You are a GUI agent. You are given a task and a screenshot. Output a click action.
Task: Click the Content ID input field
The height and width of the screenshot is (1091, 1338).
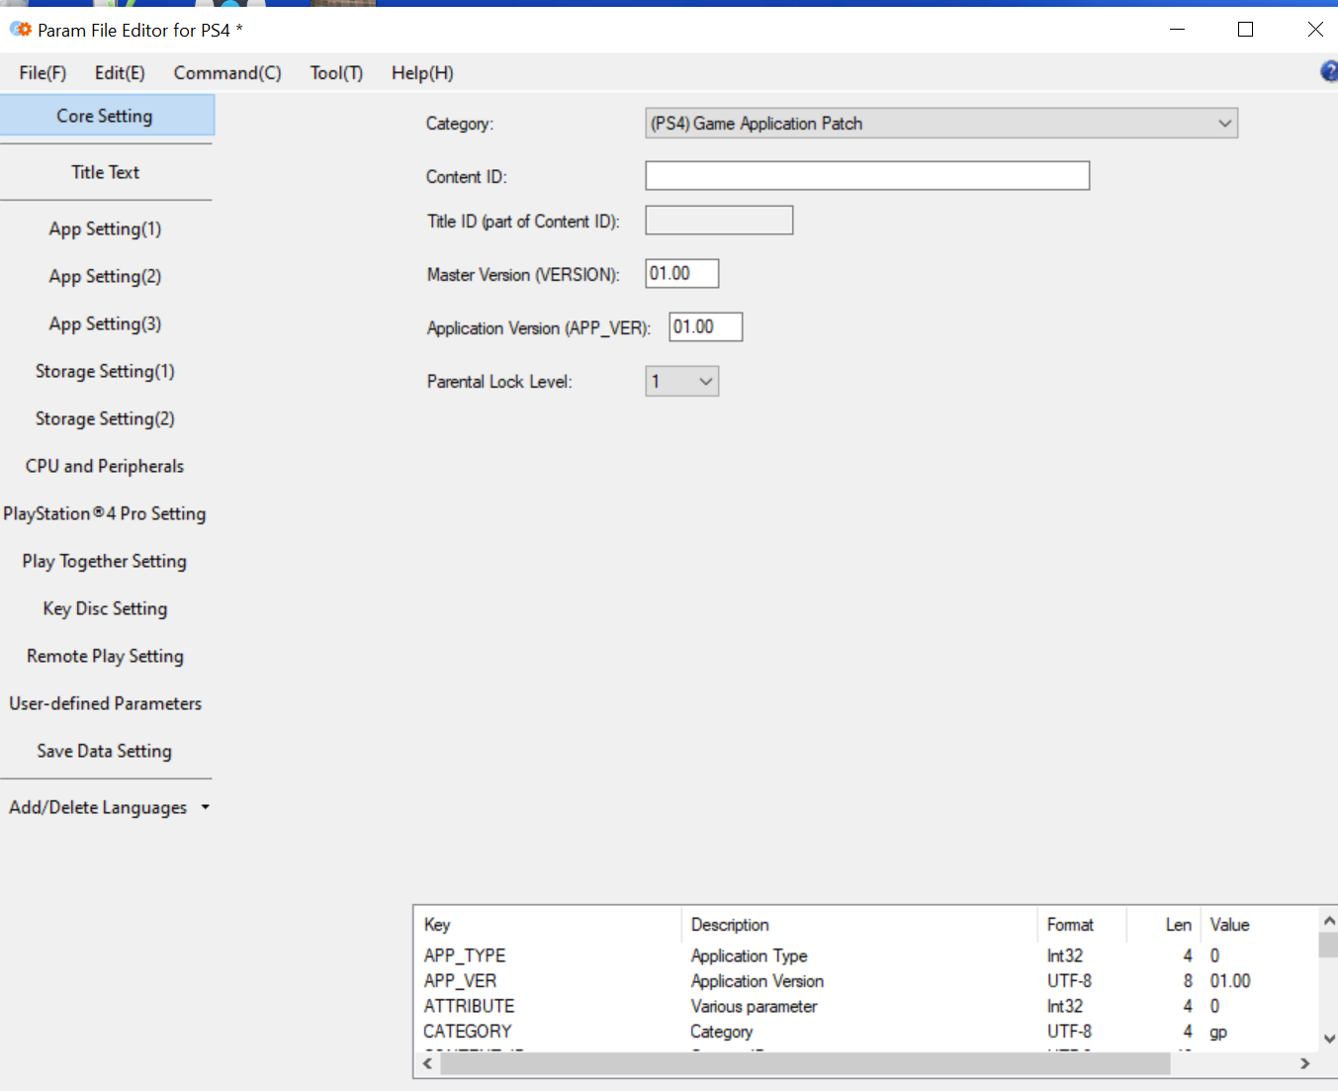(867, 176)
